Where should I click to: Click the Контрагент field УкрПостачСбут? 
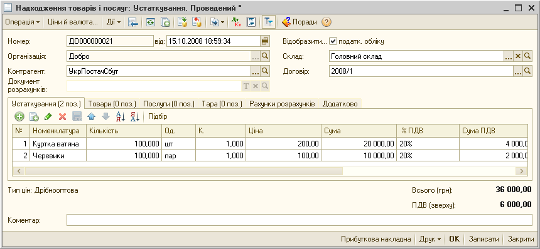159,71
